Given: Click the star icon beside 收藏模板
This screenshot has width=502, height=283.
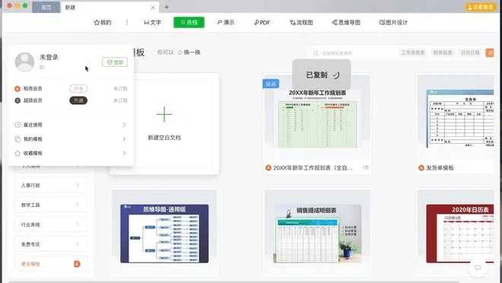Looking at the screenshot, I should [x=17, y=153].
